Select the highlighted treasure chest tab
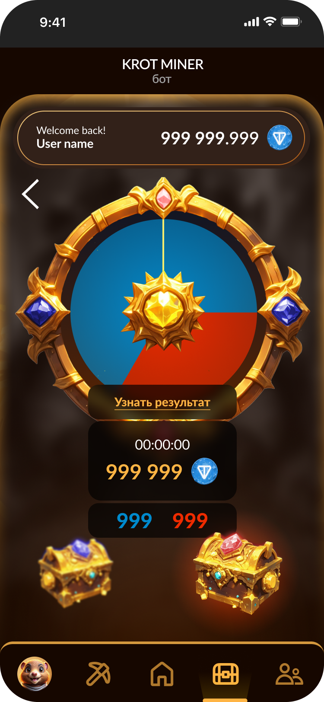This screenshot has height=702, width=324. point(226,673)
